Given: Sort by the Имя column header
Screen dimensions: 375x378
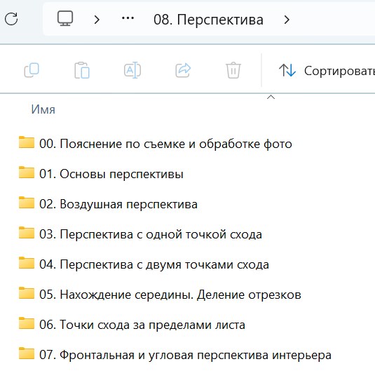Looking at the screenshot, I should [43, 109].
